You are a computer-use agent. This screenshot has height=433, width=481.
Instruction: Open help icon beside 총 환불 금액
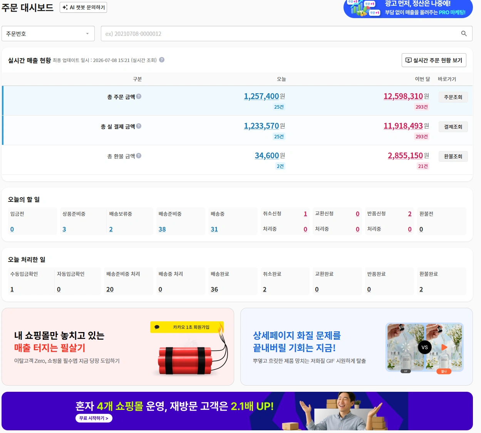[x=139, y=156]
